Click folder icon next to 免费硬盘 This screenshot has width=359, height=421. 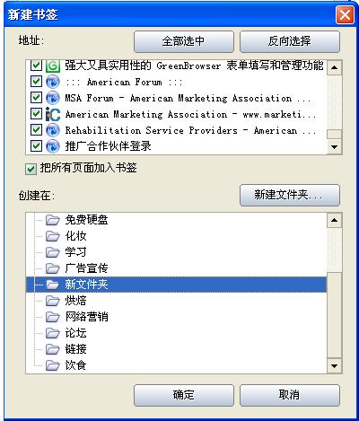[x=53, y=220]
